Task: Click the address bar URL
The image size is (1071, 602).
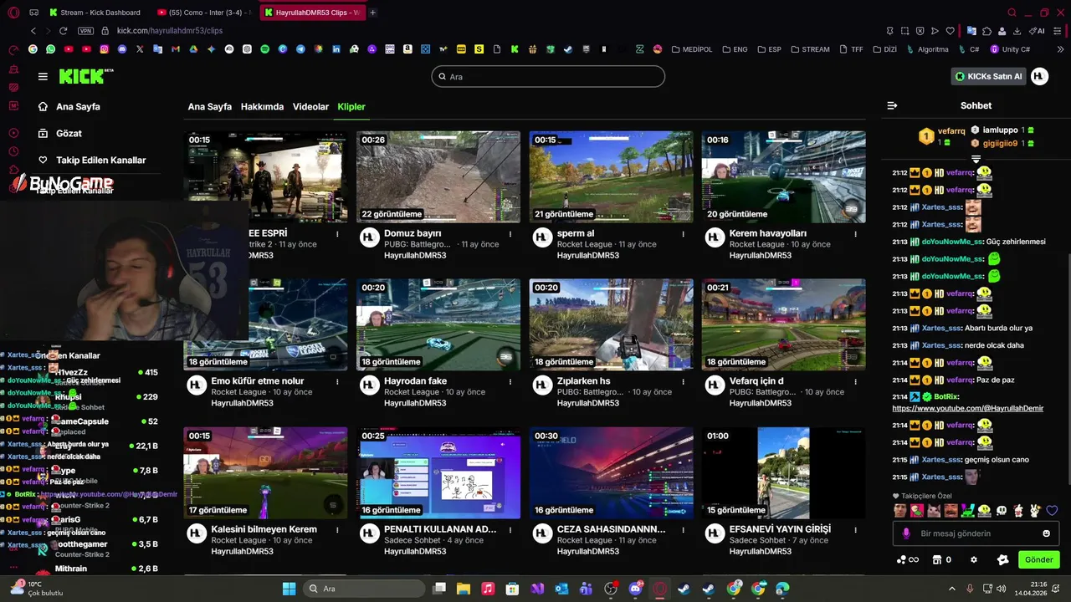Action: pyautogui.click(x=169, y=31)
